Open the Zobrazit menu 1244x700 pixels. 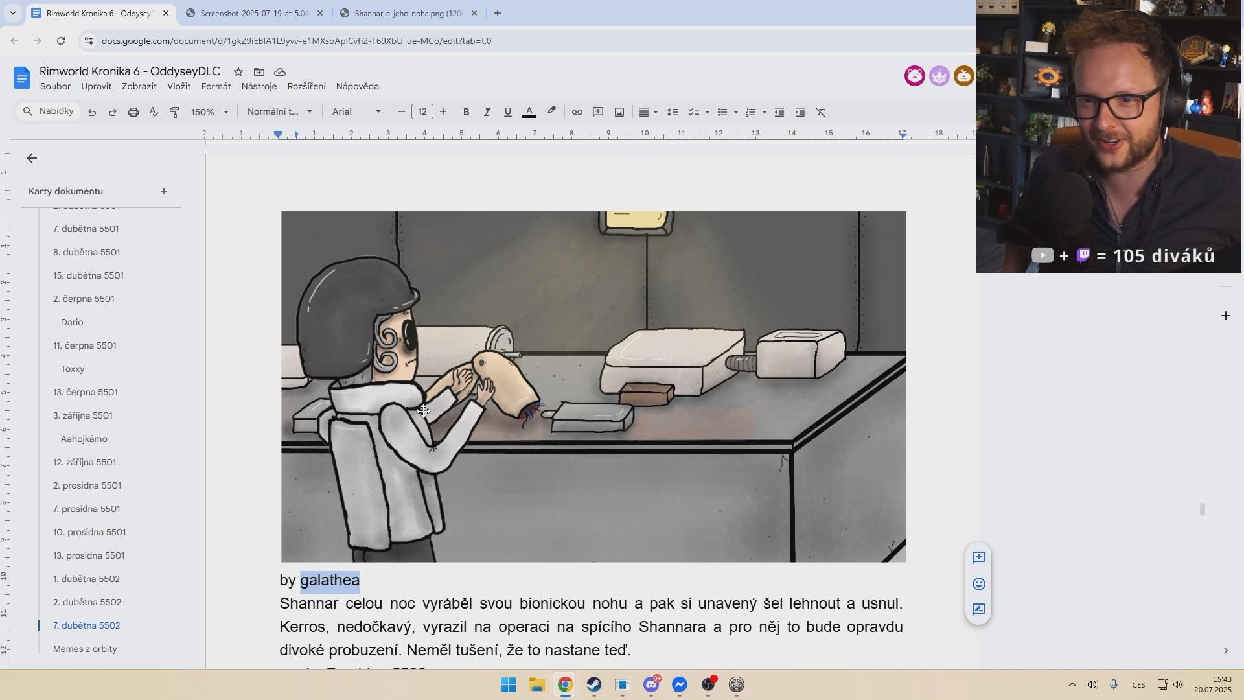pos(139,86)
